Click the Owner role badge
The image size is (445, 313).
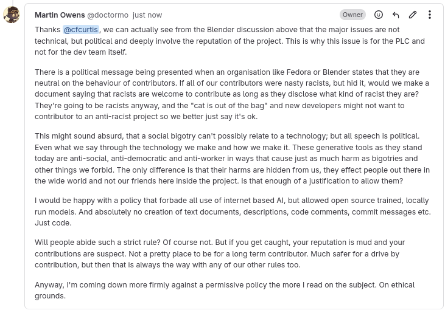(352, 15)
